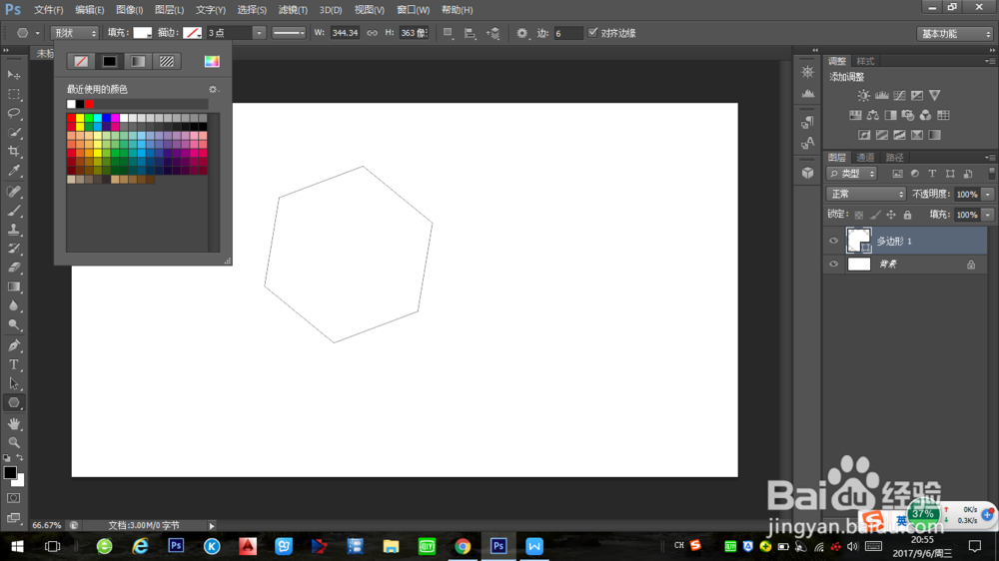Open the path arrangement icon
The height and width of the screenshot is (561, 999).
[494, 33]
